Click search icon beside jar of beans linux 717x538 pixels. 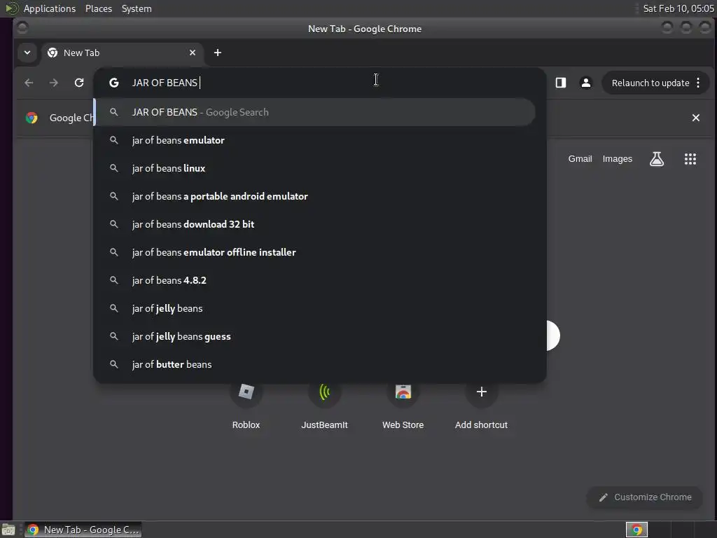click(114, 168)
